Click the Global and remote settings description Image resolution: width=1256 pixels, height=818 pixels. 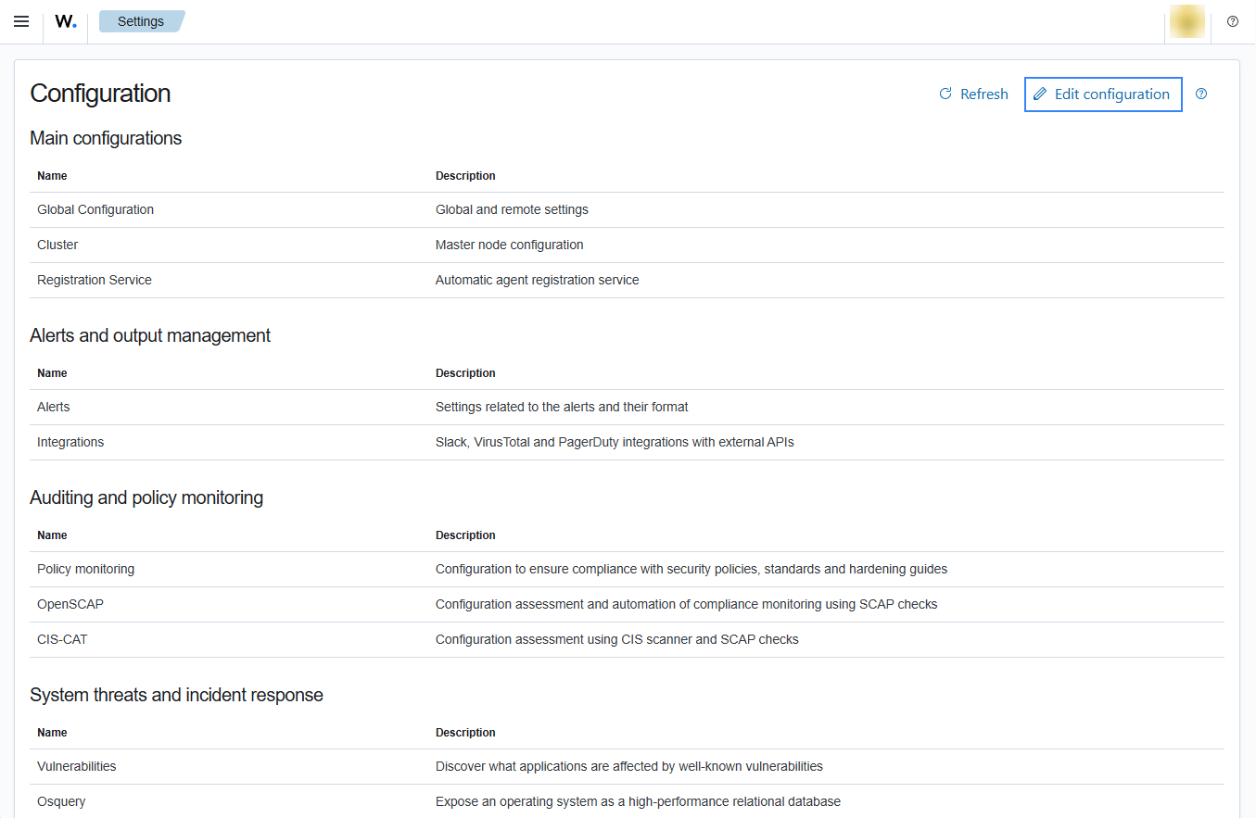(x=512, y=209)
